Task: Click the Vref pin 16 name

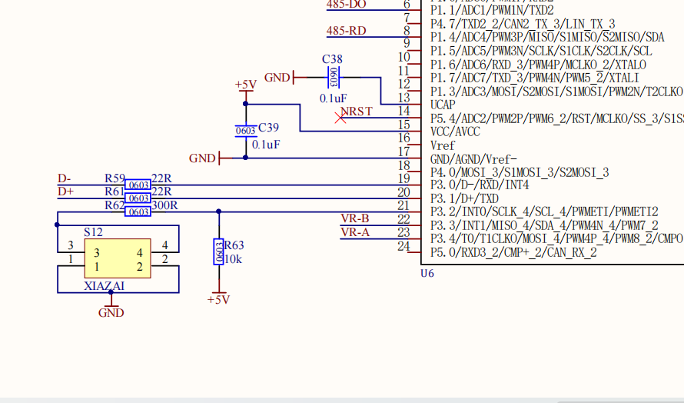Action: pos(443,145)
